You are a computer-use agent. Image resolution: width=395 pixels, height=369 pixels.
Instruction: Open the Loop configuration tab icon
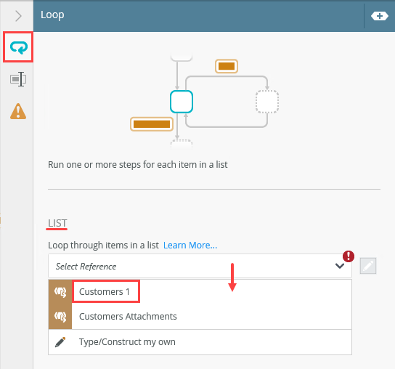click(x=18, y=47)
